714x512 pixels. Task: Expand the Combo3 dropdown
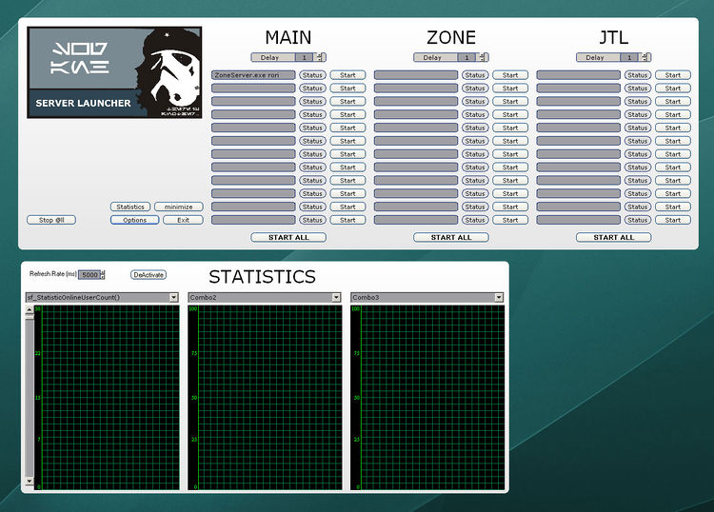click(x=499, y=298)
